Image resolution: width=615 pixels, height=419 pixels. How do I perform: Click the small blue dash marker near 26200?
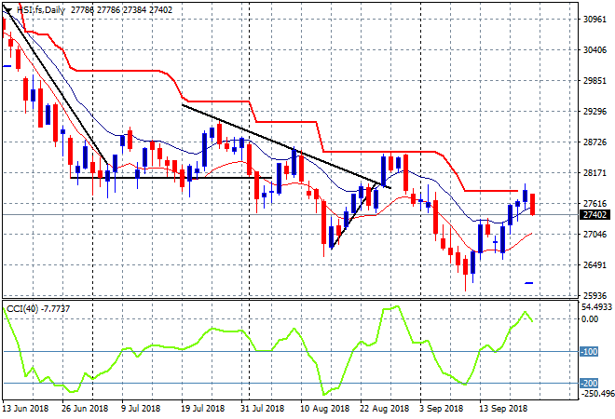(x=529, y=283)
